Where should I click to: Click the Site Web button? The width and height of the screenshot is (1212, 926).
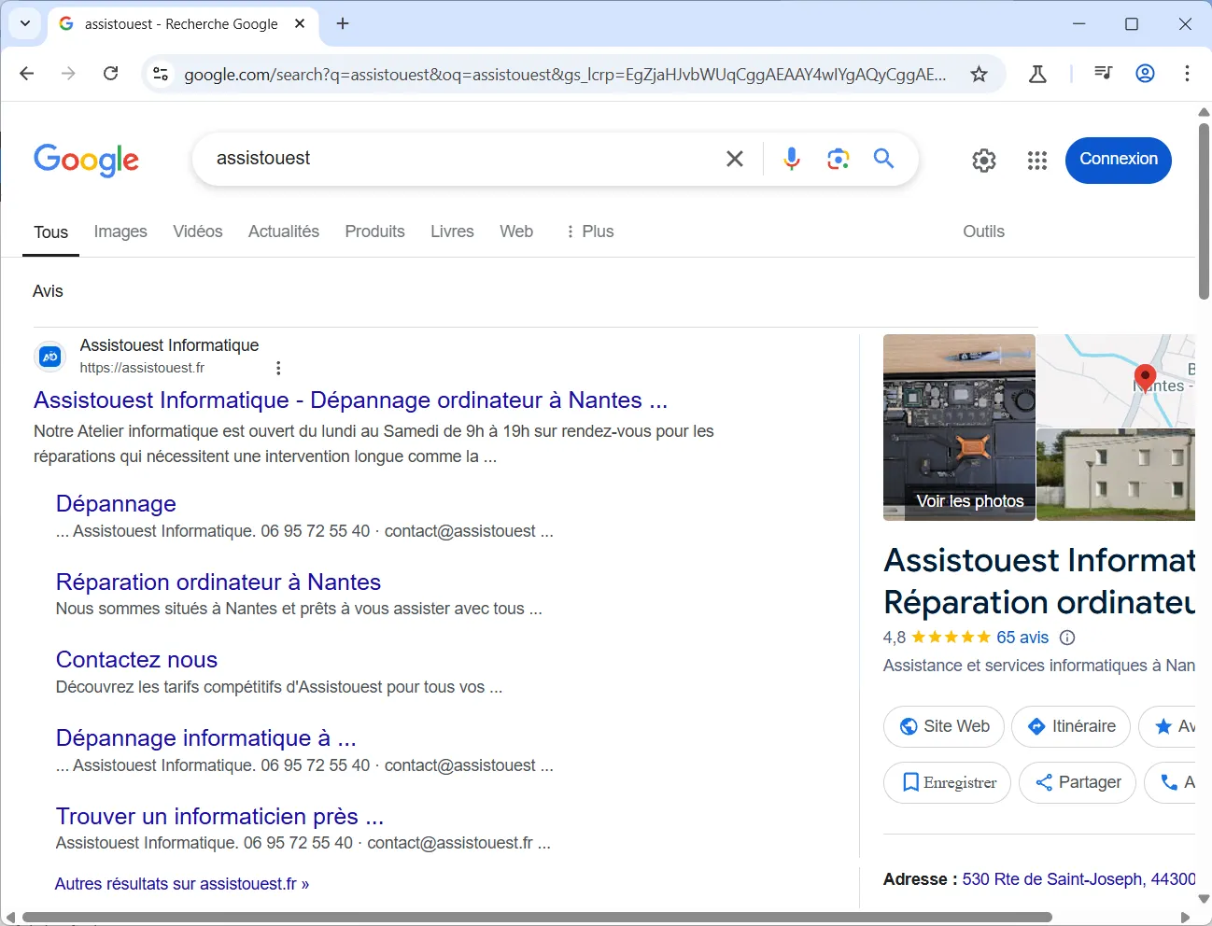click(x=944, y=726)
